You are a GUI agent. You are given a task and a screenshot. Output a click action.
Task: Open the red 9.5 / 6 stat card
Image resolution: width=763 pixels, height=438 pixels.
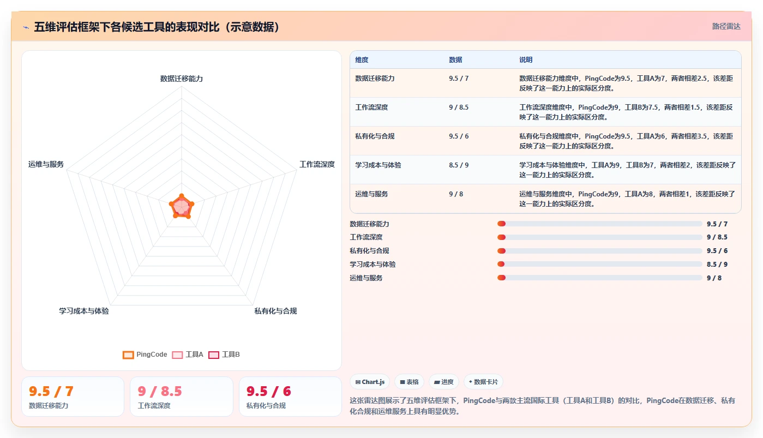(290, 397)
